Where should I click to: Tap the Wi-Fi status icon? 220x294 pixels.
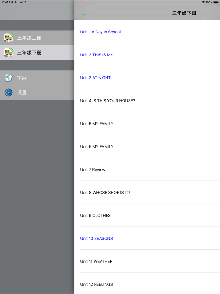203,2
